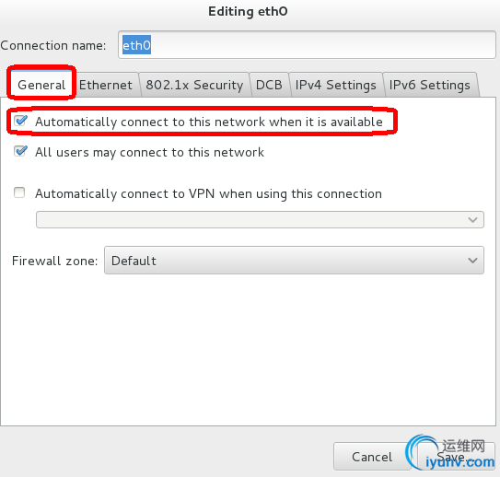Select the 802.1x Security tab

tap(194, 85)
